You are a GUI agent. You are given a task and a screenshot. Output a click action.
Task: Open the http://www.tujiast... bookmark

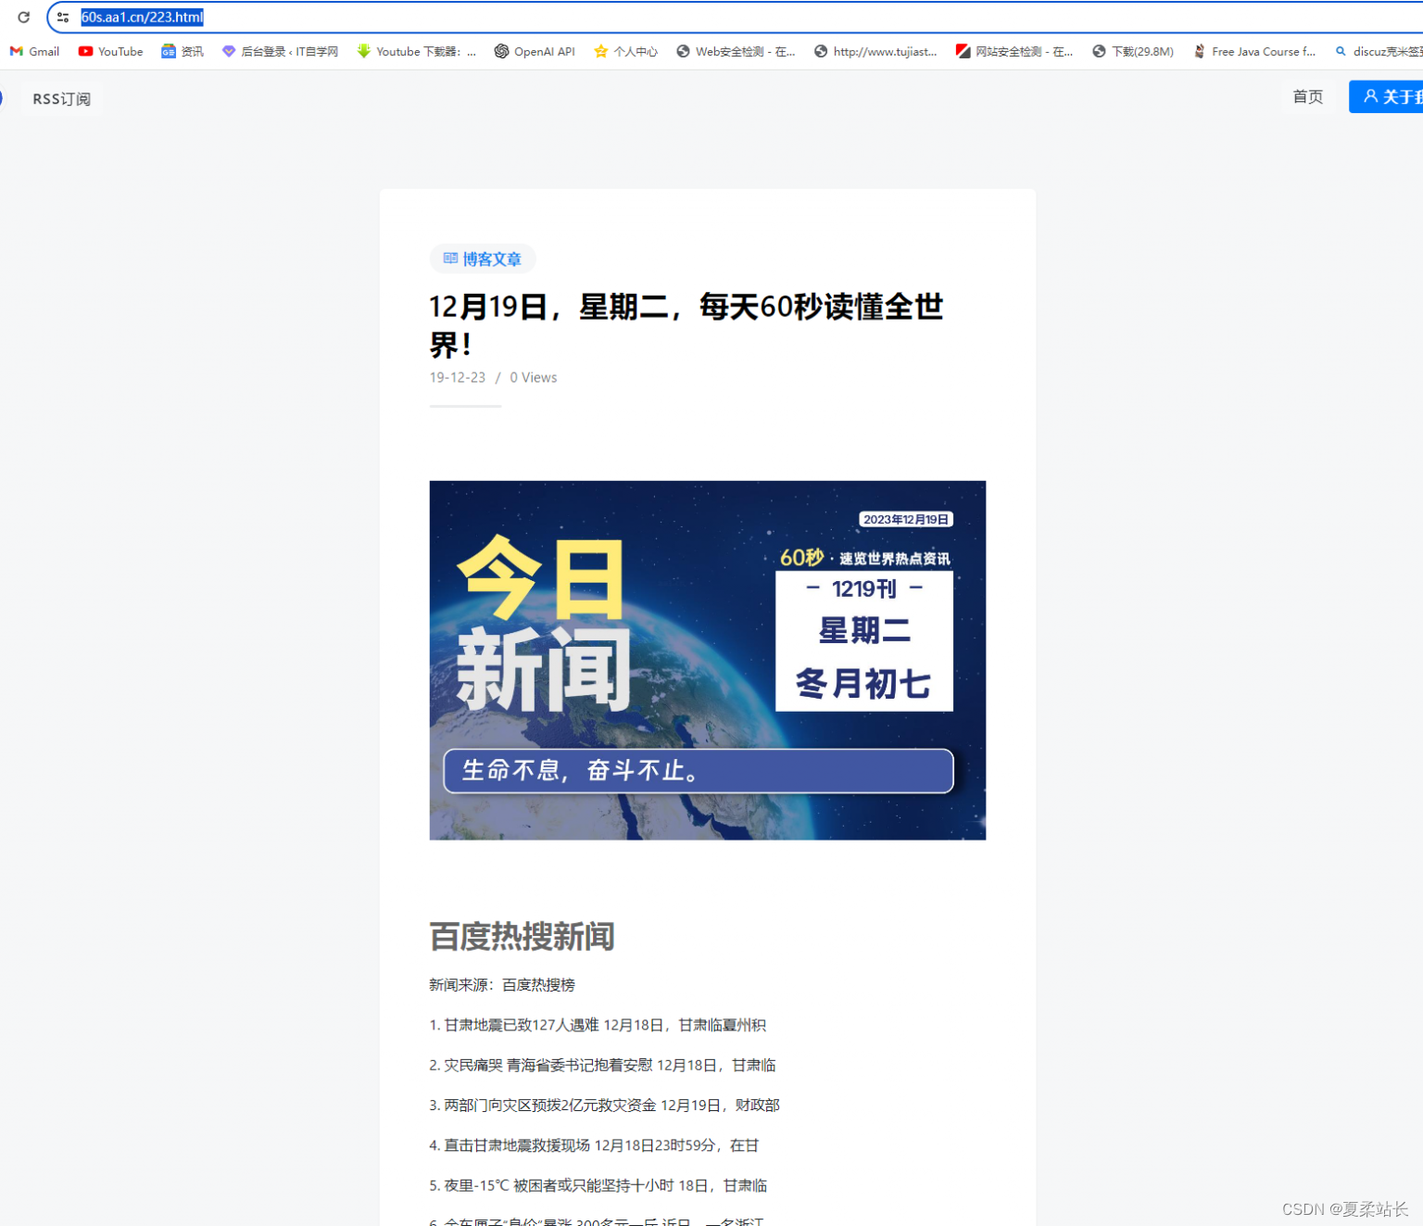(875, 51)
